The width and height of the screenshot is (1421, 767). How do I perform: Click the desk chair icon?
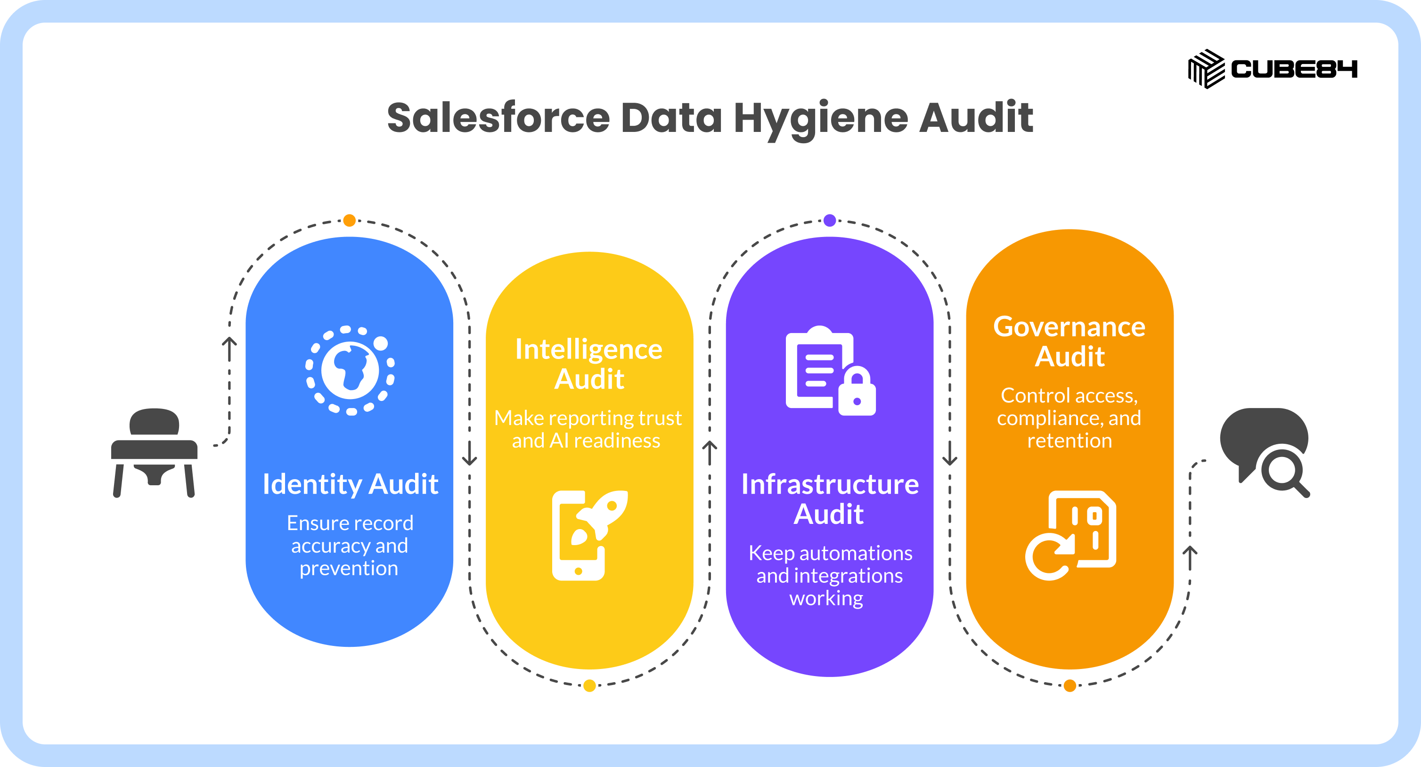click(154, 453)
